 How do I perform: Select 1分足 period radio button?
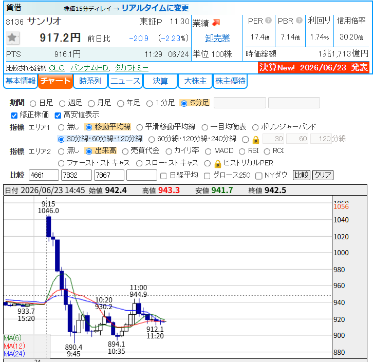point(150,104)
